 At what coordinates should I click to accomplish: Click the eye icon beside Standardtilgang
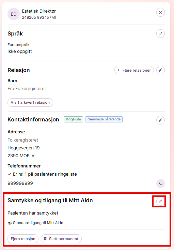tap(10, 223)
